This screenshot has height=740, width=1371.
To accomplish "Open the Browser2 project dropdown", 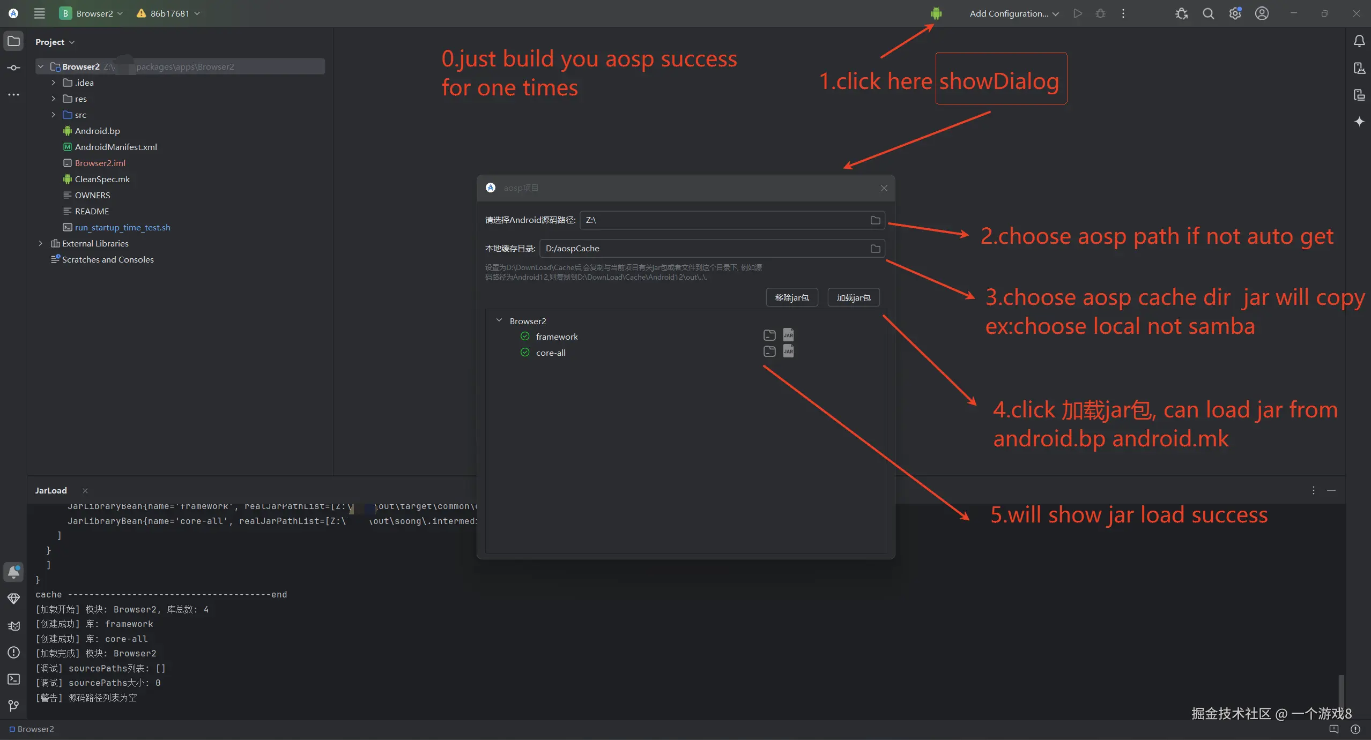I will click(91, 13).
